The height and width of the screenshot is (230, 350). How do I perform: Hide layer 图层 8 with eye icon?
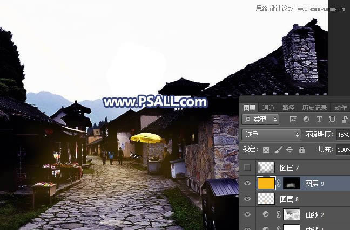click(x=247, y=199)
